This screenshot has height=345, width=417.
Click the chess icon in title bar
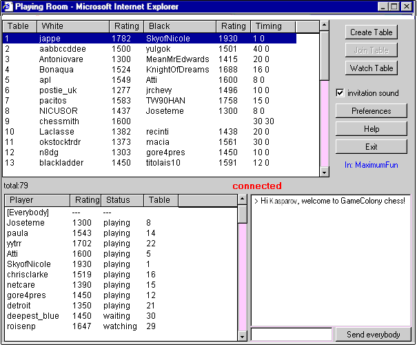(8, 7)
